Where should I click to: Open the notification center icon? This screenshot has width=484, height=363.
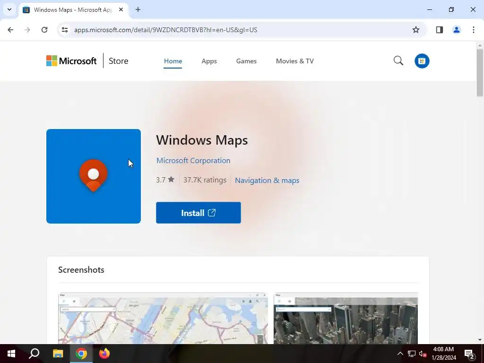click(x=469, y=354)
